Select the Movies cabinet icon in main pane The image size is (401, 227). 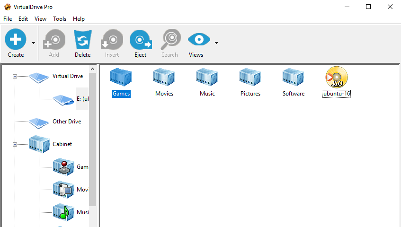pyautogui.click(x=164, y=77)
